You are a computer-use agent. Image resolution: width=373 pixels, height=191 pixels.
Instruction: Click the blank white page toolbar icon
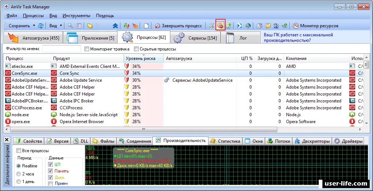pos(146,26)
